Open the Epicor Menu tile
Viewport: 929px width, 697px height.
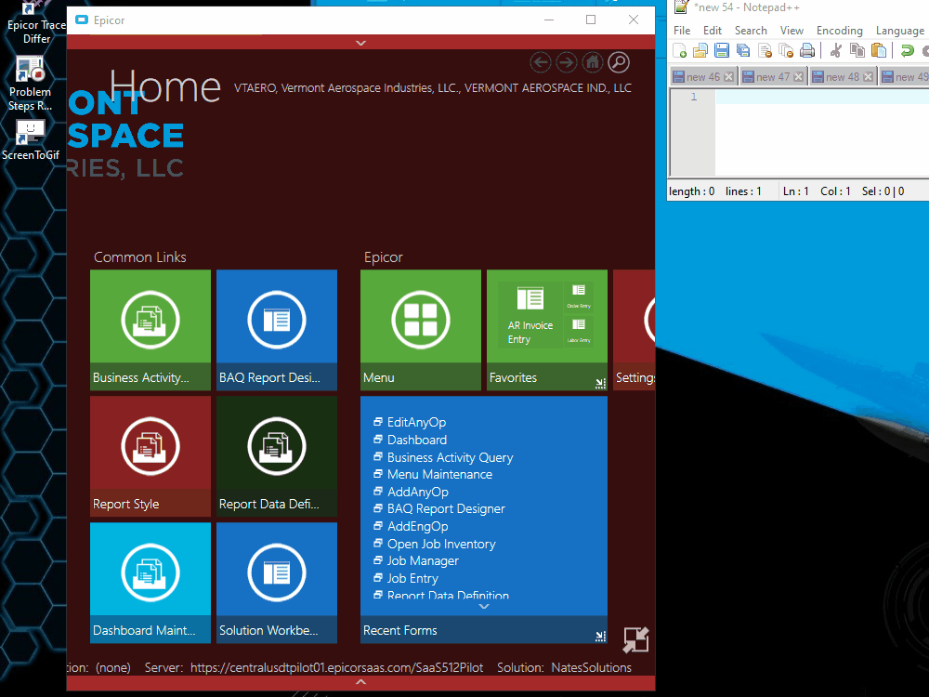pos(421,330)
